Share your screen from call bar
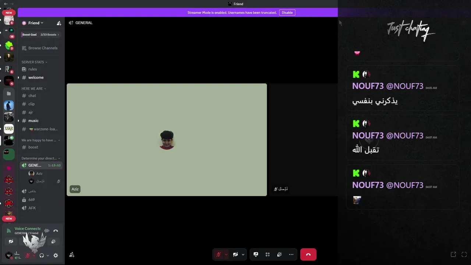The height and width of the screenshot is (265, 471). point(256,254)
